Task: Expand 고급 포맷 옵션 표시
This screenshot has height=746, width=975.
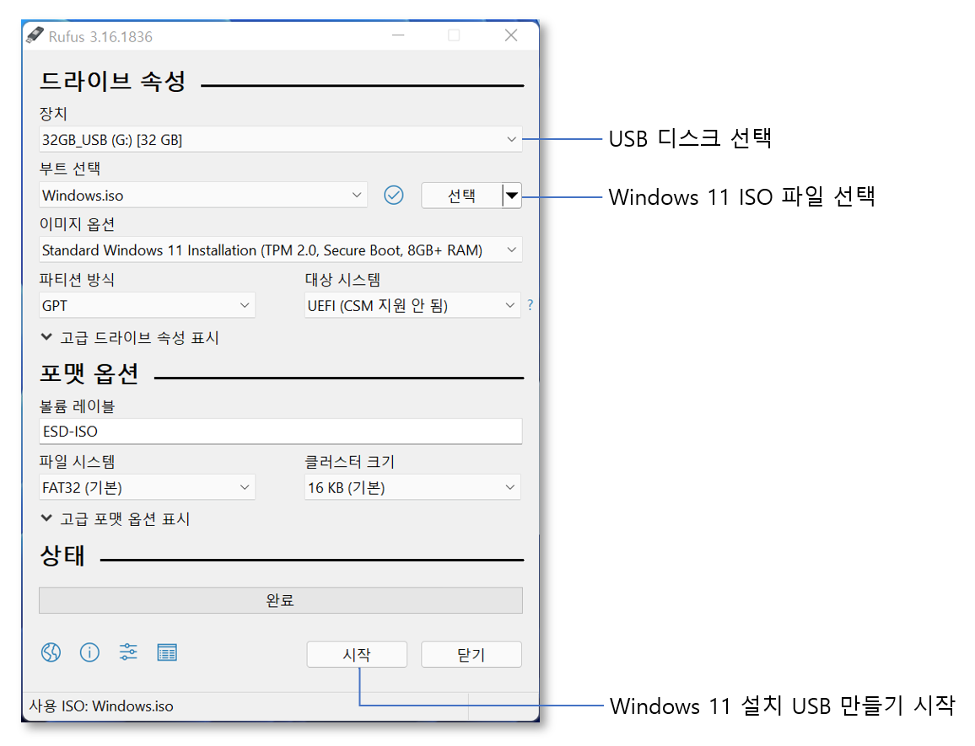Action: coord(115,519)
